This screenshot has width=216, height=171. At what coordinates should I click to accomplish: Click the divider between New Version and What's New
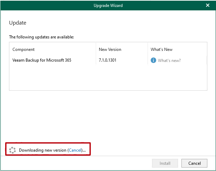click(x=148, y=54)
